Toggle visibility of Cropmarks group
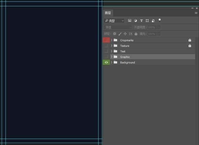This screenshot has height=145, width=199. (x=106, y=40)
